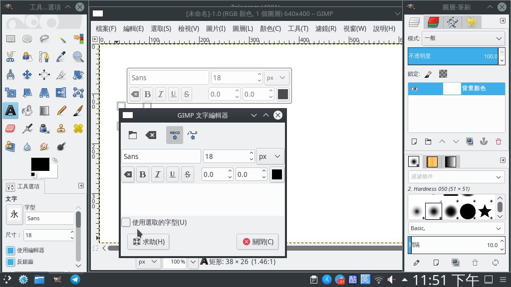Click the black foreground color swatch in toolbox
Image resolution: width=511 pixels, height=287 pixels.
[40, 164]
